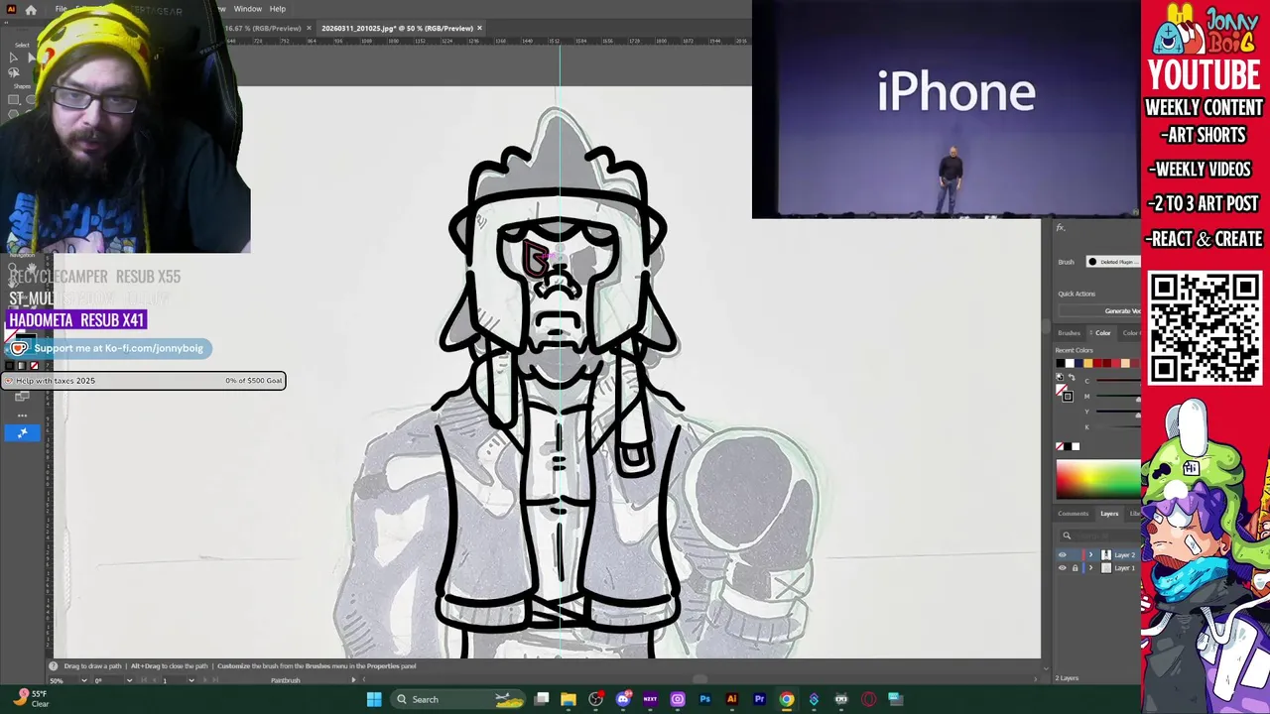Open the artboard number dropdown

(x=191, y=680)
